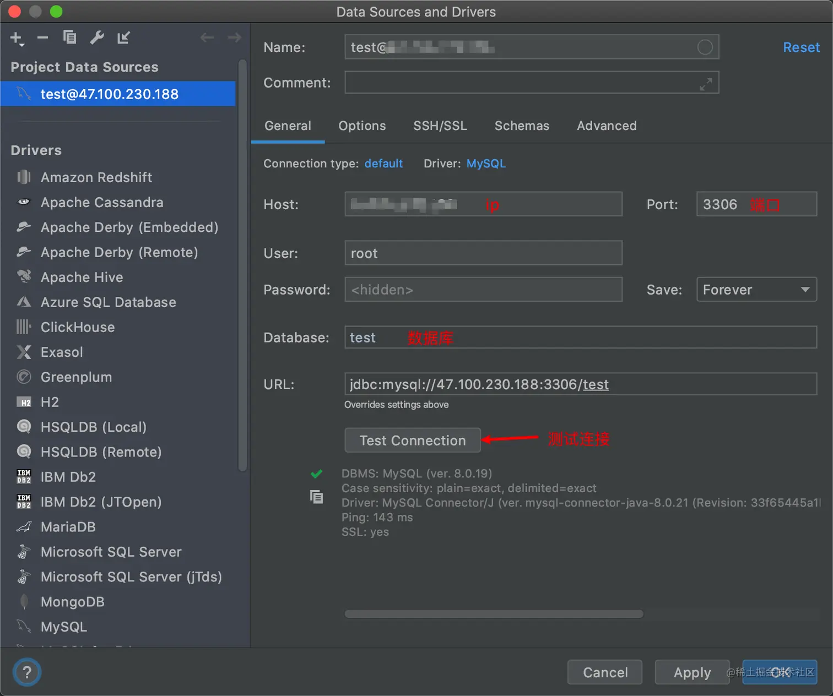This screenshot has height=696, width=833.
Task: Select HSQLDB (Remote) driver
Action: (x=101, y=452)
